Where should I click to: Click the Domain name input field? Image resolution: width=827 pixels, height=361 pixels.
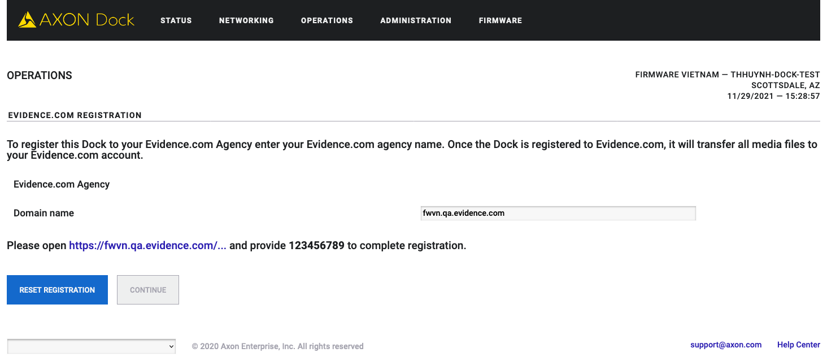[x=558, y=213]
